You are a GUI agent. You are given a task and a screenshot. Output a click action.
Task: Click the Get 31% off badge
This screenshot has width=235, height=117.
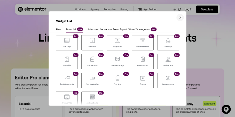[209, 104]
